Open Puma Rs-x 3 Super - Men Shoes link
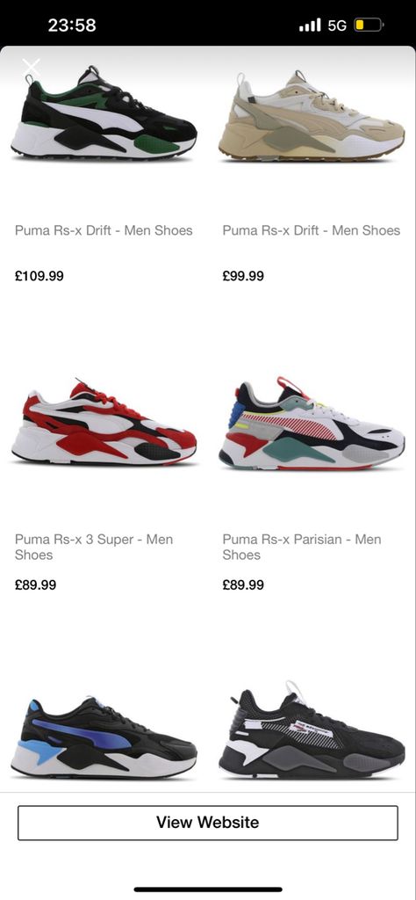The height and width of the screenshot is (900, 416). point(94,547)
